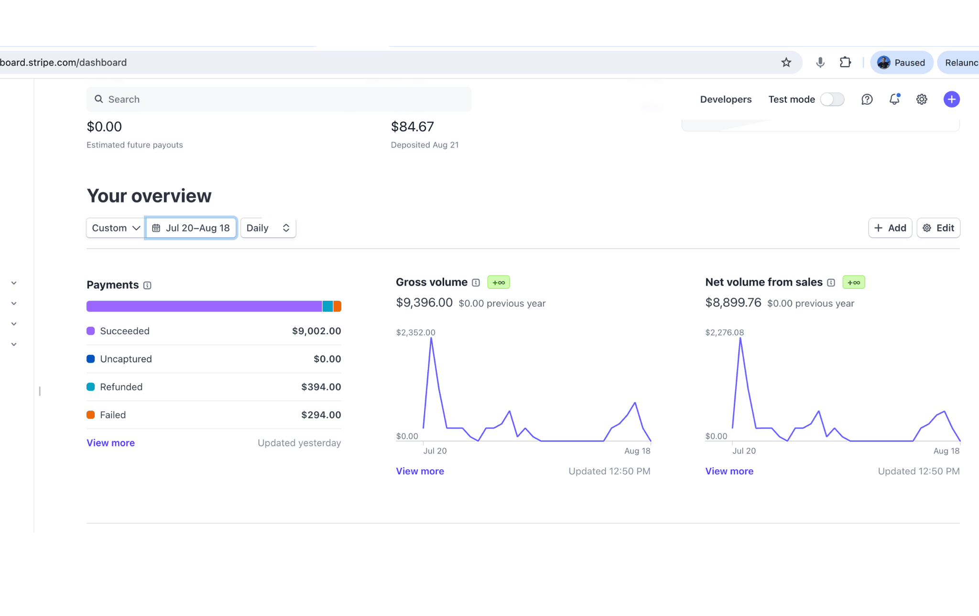The height and width of the screenshot is (616, 979).
Task: Click the Add button in overview
Action: [890, 228]
